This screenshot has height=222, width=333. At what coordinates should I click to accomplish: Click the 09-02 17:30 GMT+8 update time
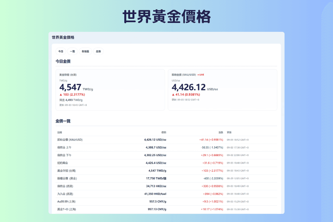click(x=238, y=148)
